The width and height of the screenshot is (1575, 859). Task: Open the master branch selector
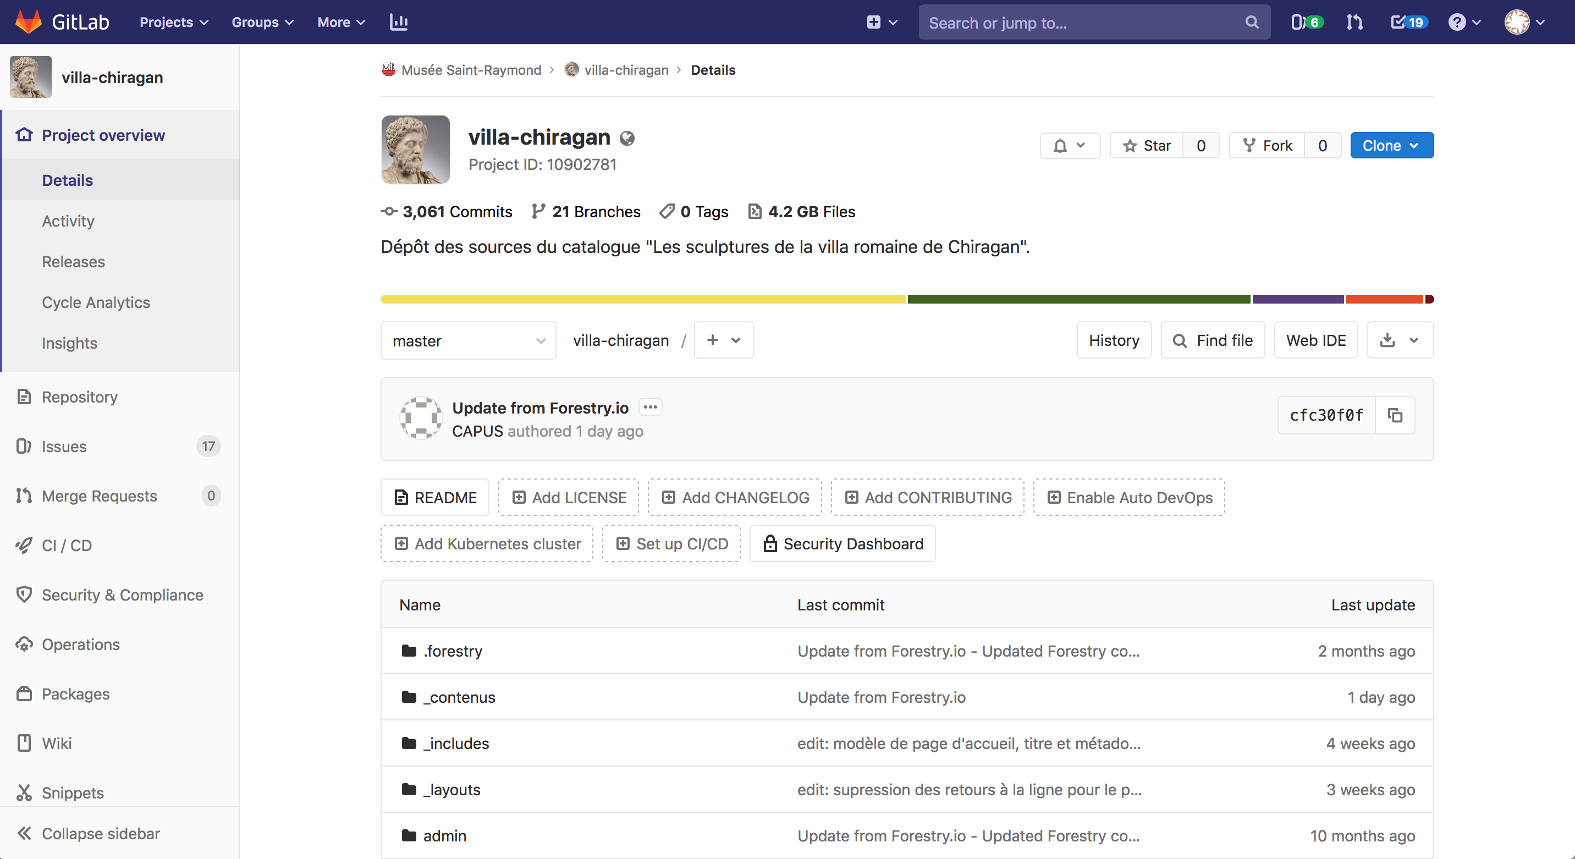468,340
